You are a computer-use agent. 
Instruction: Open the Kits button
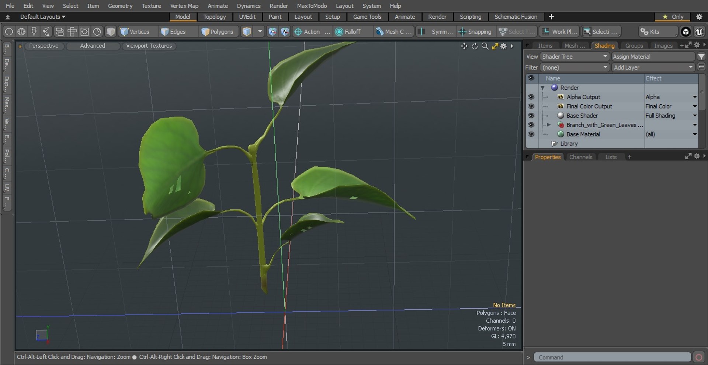click(657, 32)
